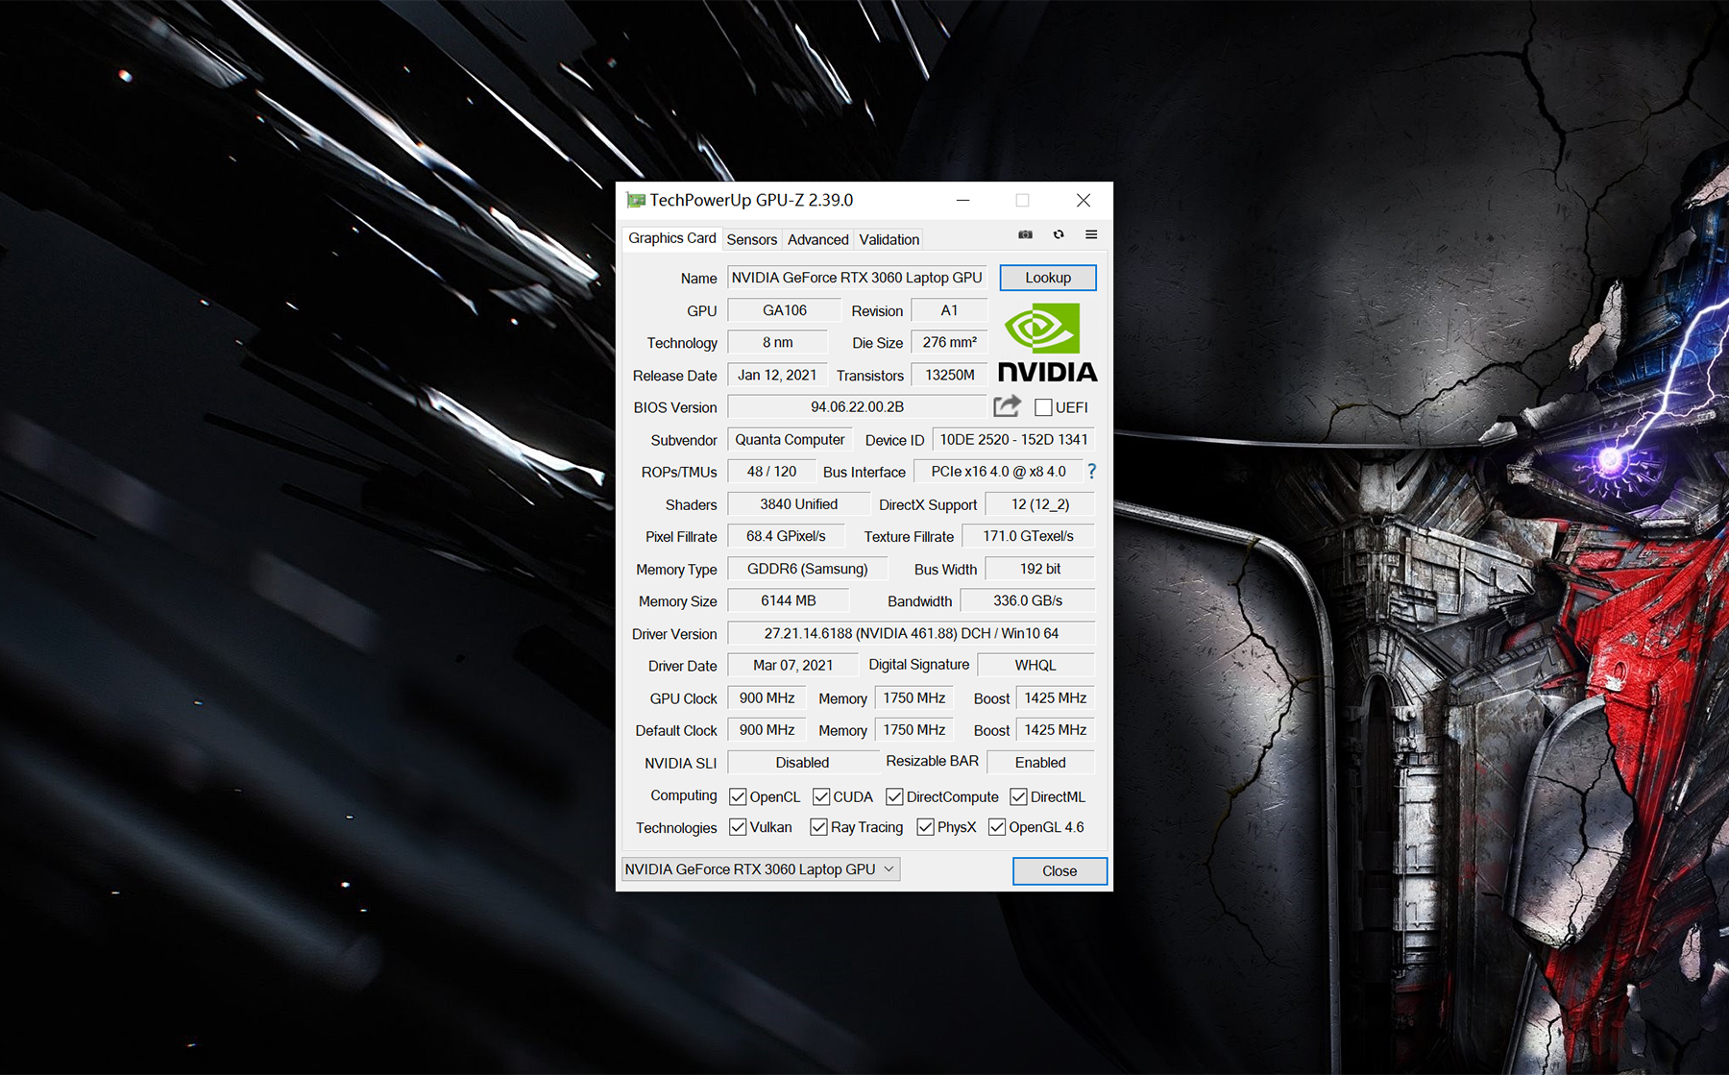Switch to the Graphics Card tab
This screenshot has height=1075, width=1729.
[x=671, y=238]
